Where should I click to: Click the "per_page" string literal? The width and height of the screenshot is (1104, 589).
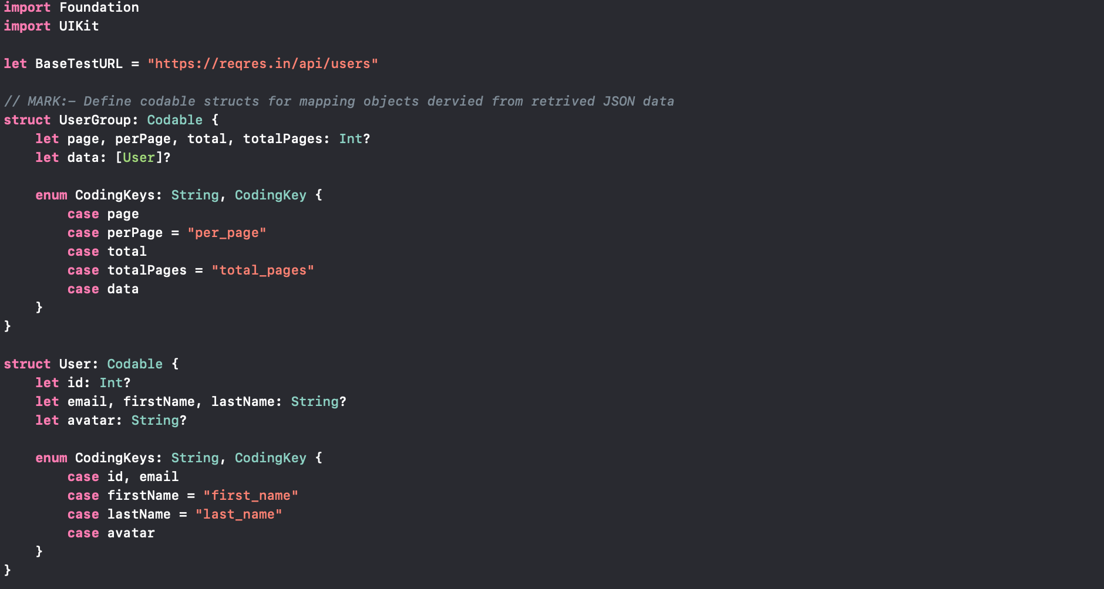[227, 232]
